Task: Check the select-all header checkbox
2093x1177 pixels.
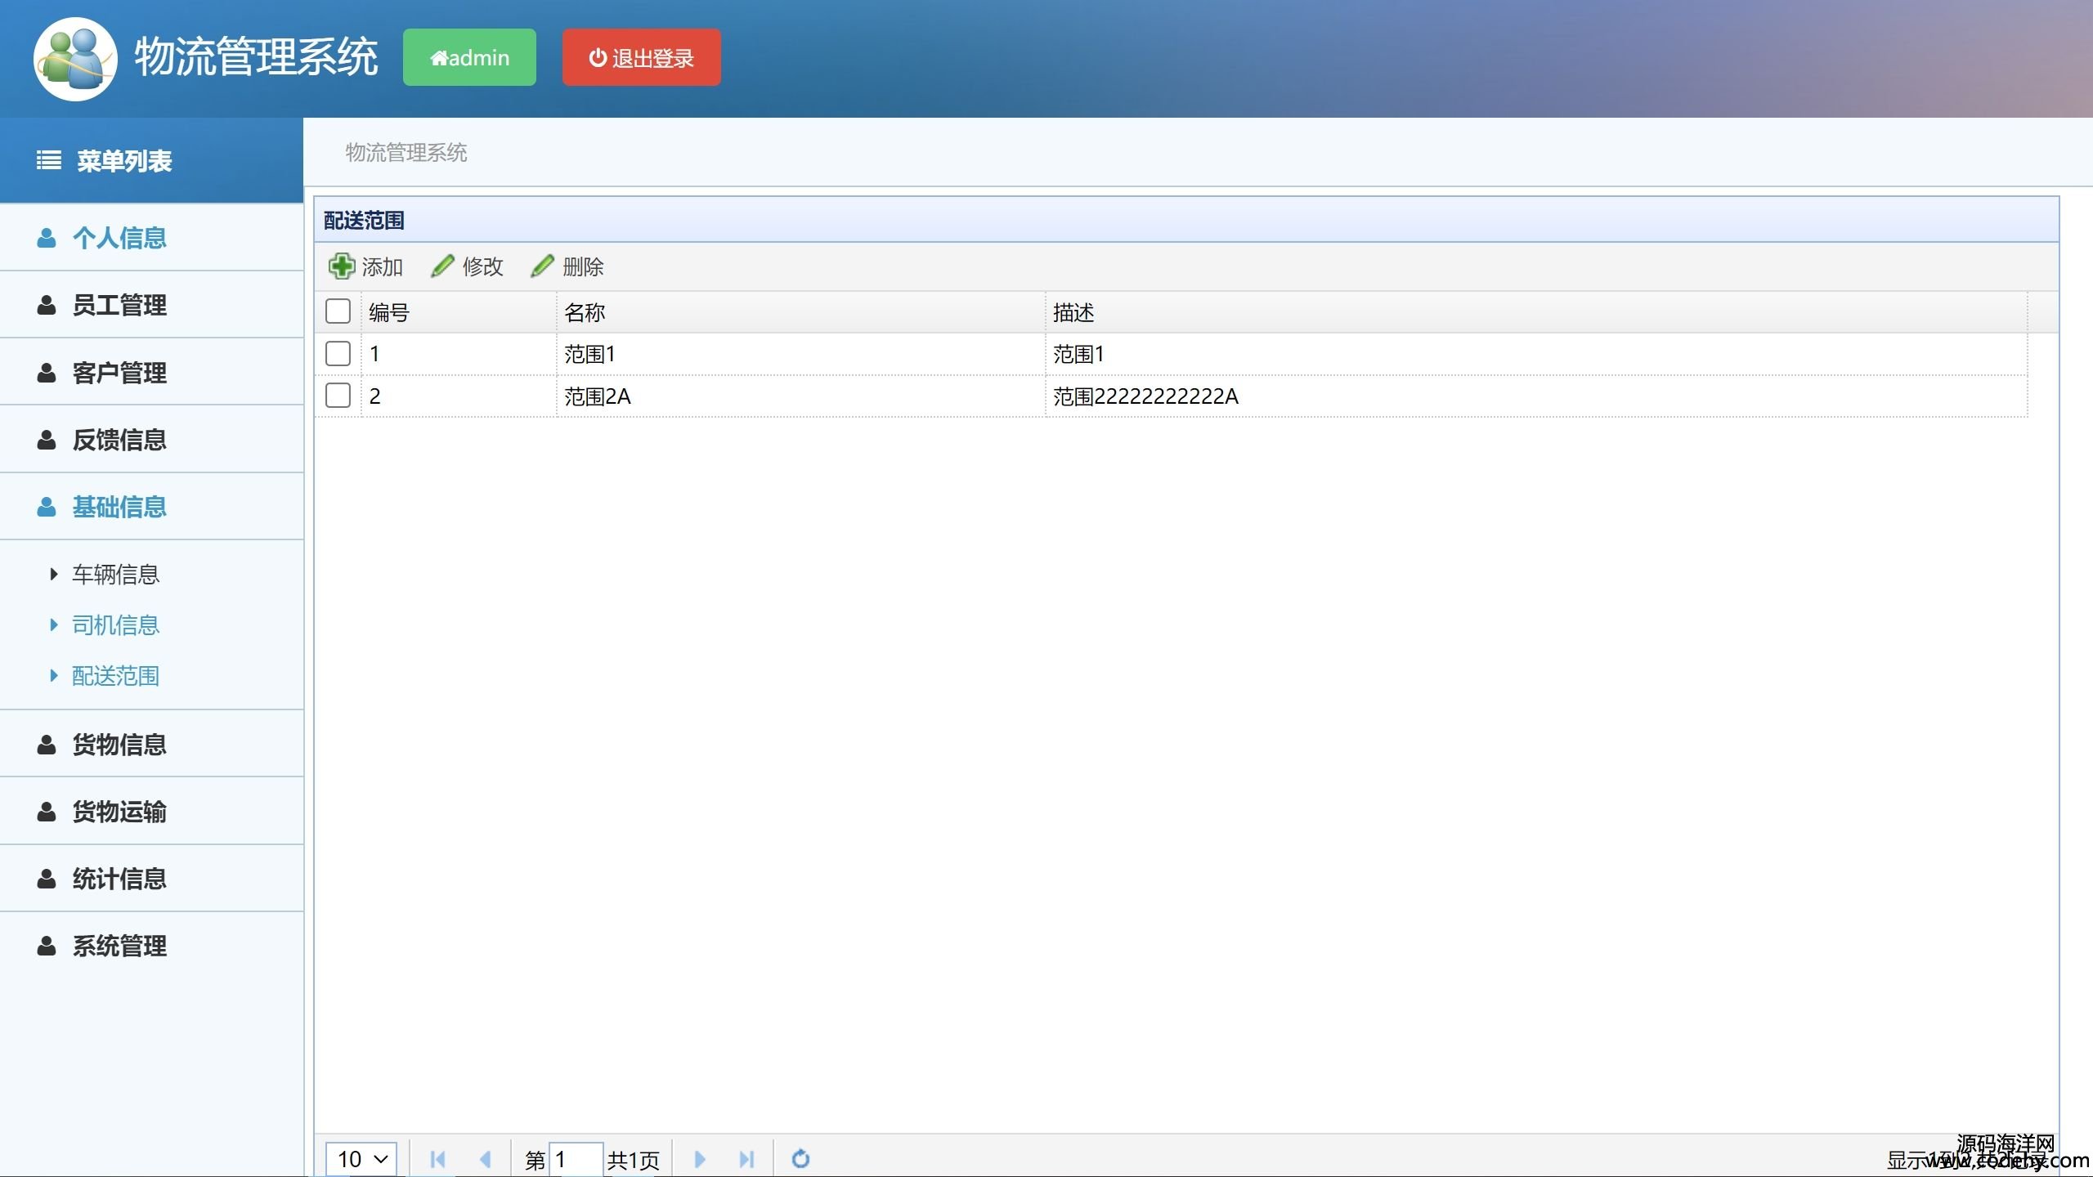Action: click(338, 311)
